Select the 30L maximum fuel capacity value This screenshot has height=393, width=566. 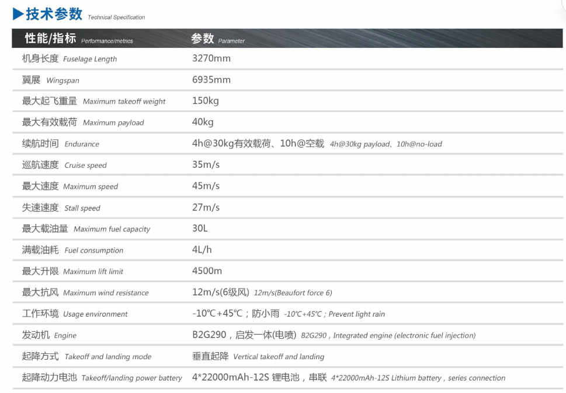tap(200, 229)
